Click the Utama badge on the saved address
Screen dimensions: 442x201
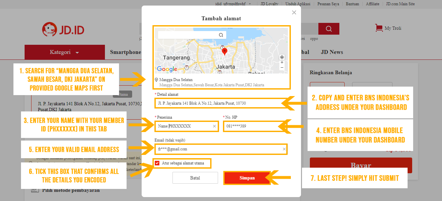pyautogui.click(x=122, y=94)
